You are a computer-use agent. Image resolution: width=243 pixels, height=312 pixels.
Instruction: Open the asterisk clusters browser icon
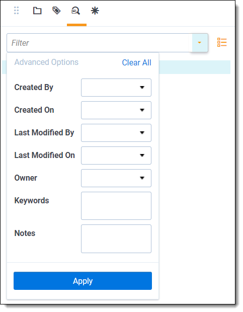[95, 11]
